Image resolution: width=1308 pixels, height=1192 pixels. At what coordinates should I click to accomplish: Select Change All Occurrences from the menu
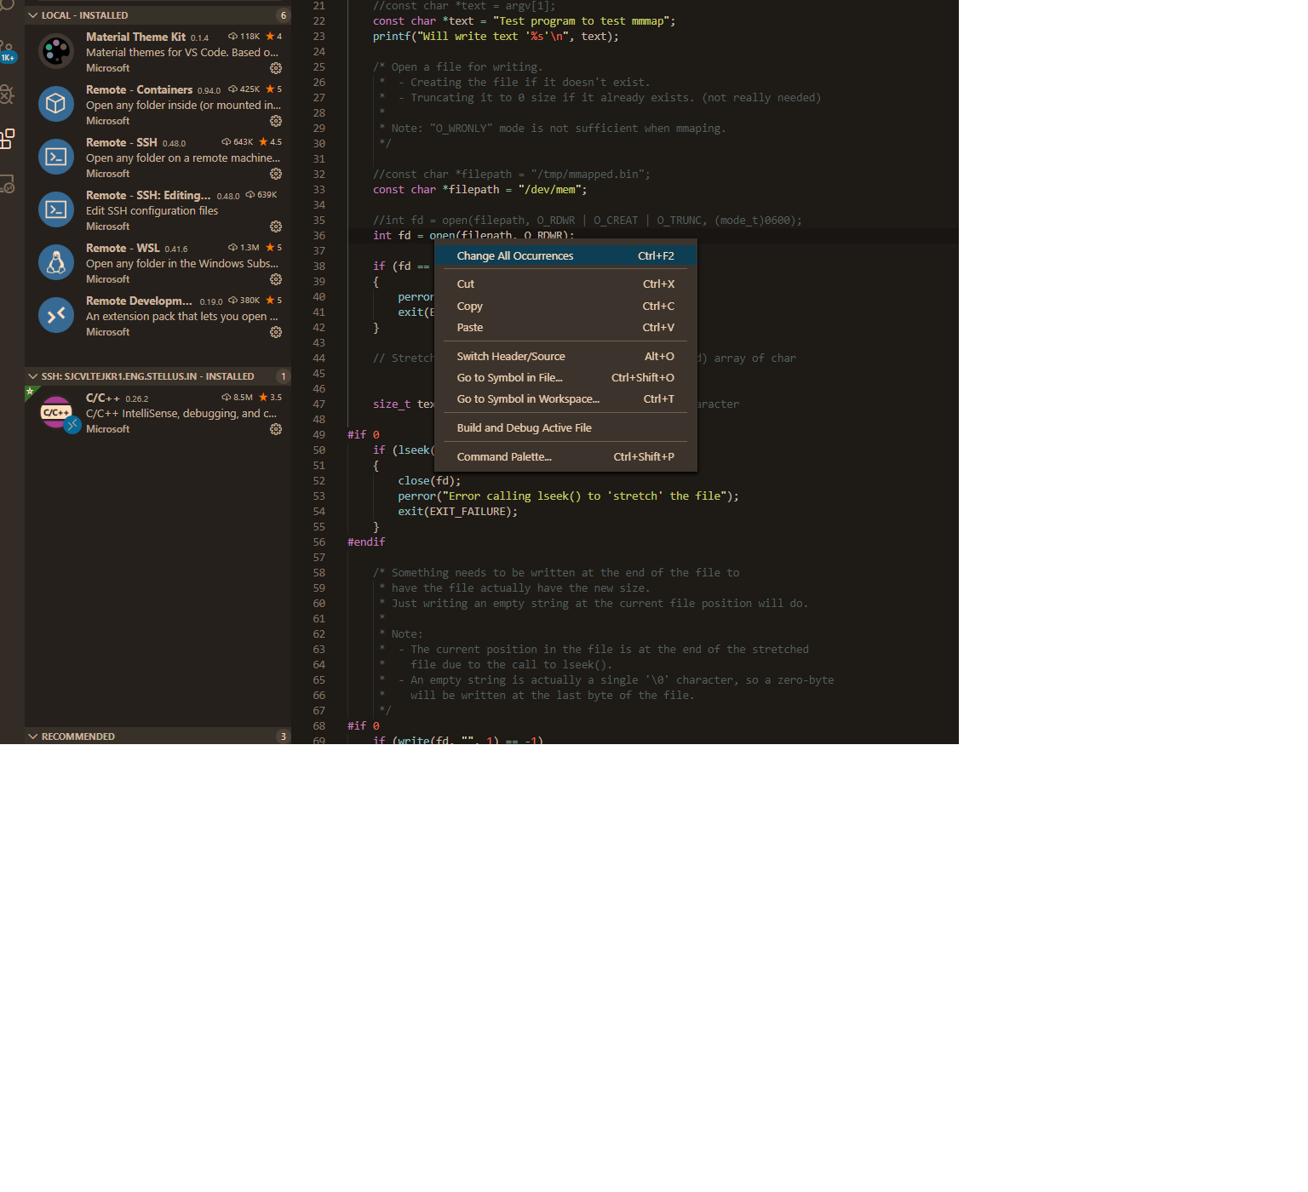pos(515,255)
